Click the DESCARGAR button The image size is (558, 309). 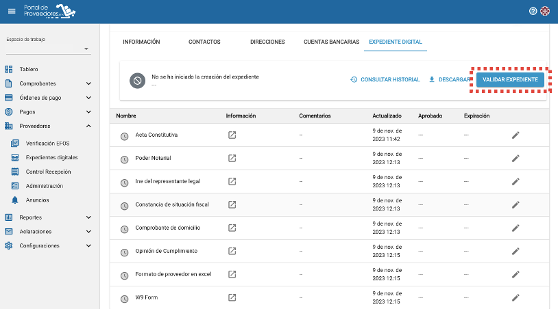coord(450,79)
